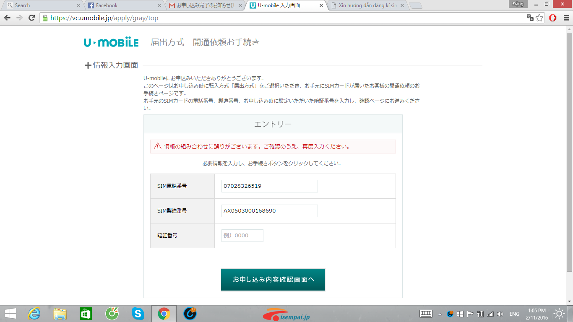
Task: Click the ENG language indicator
Action: 514,314
